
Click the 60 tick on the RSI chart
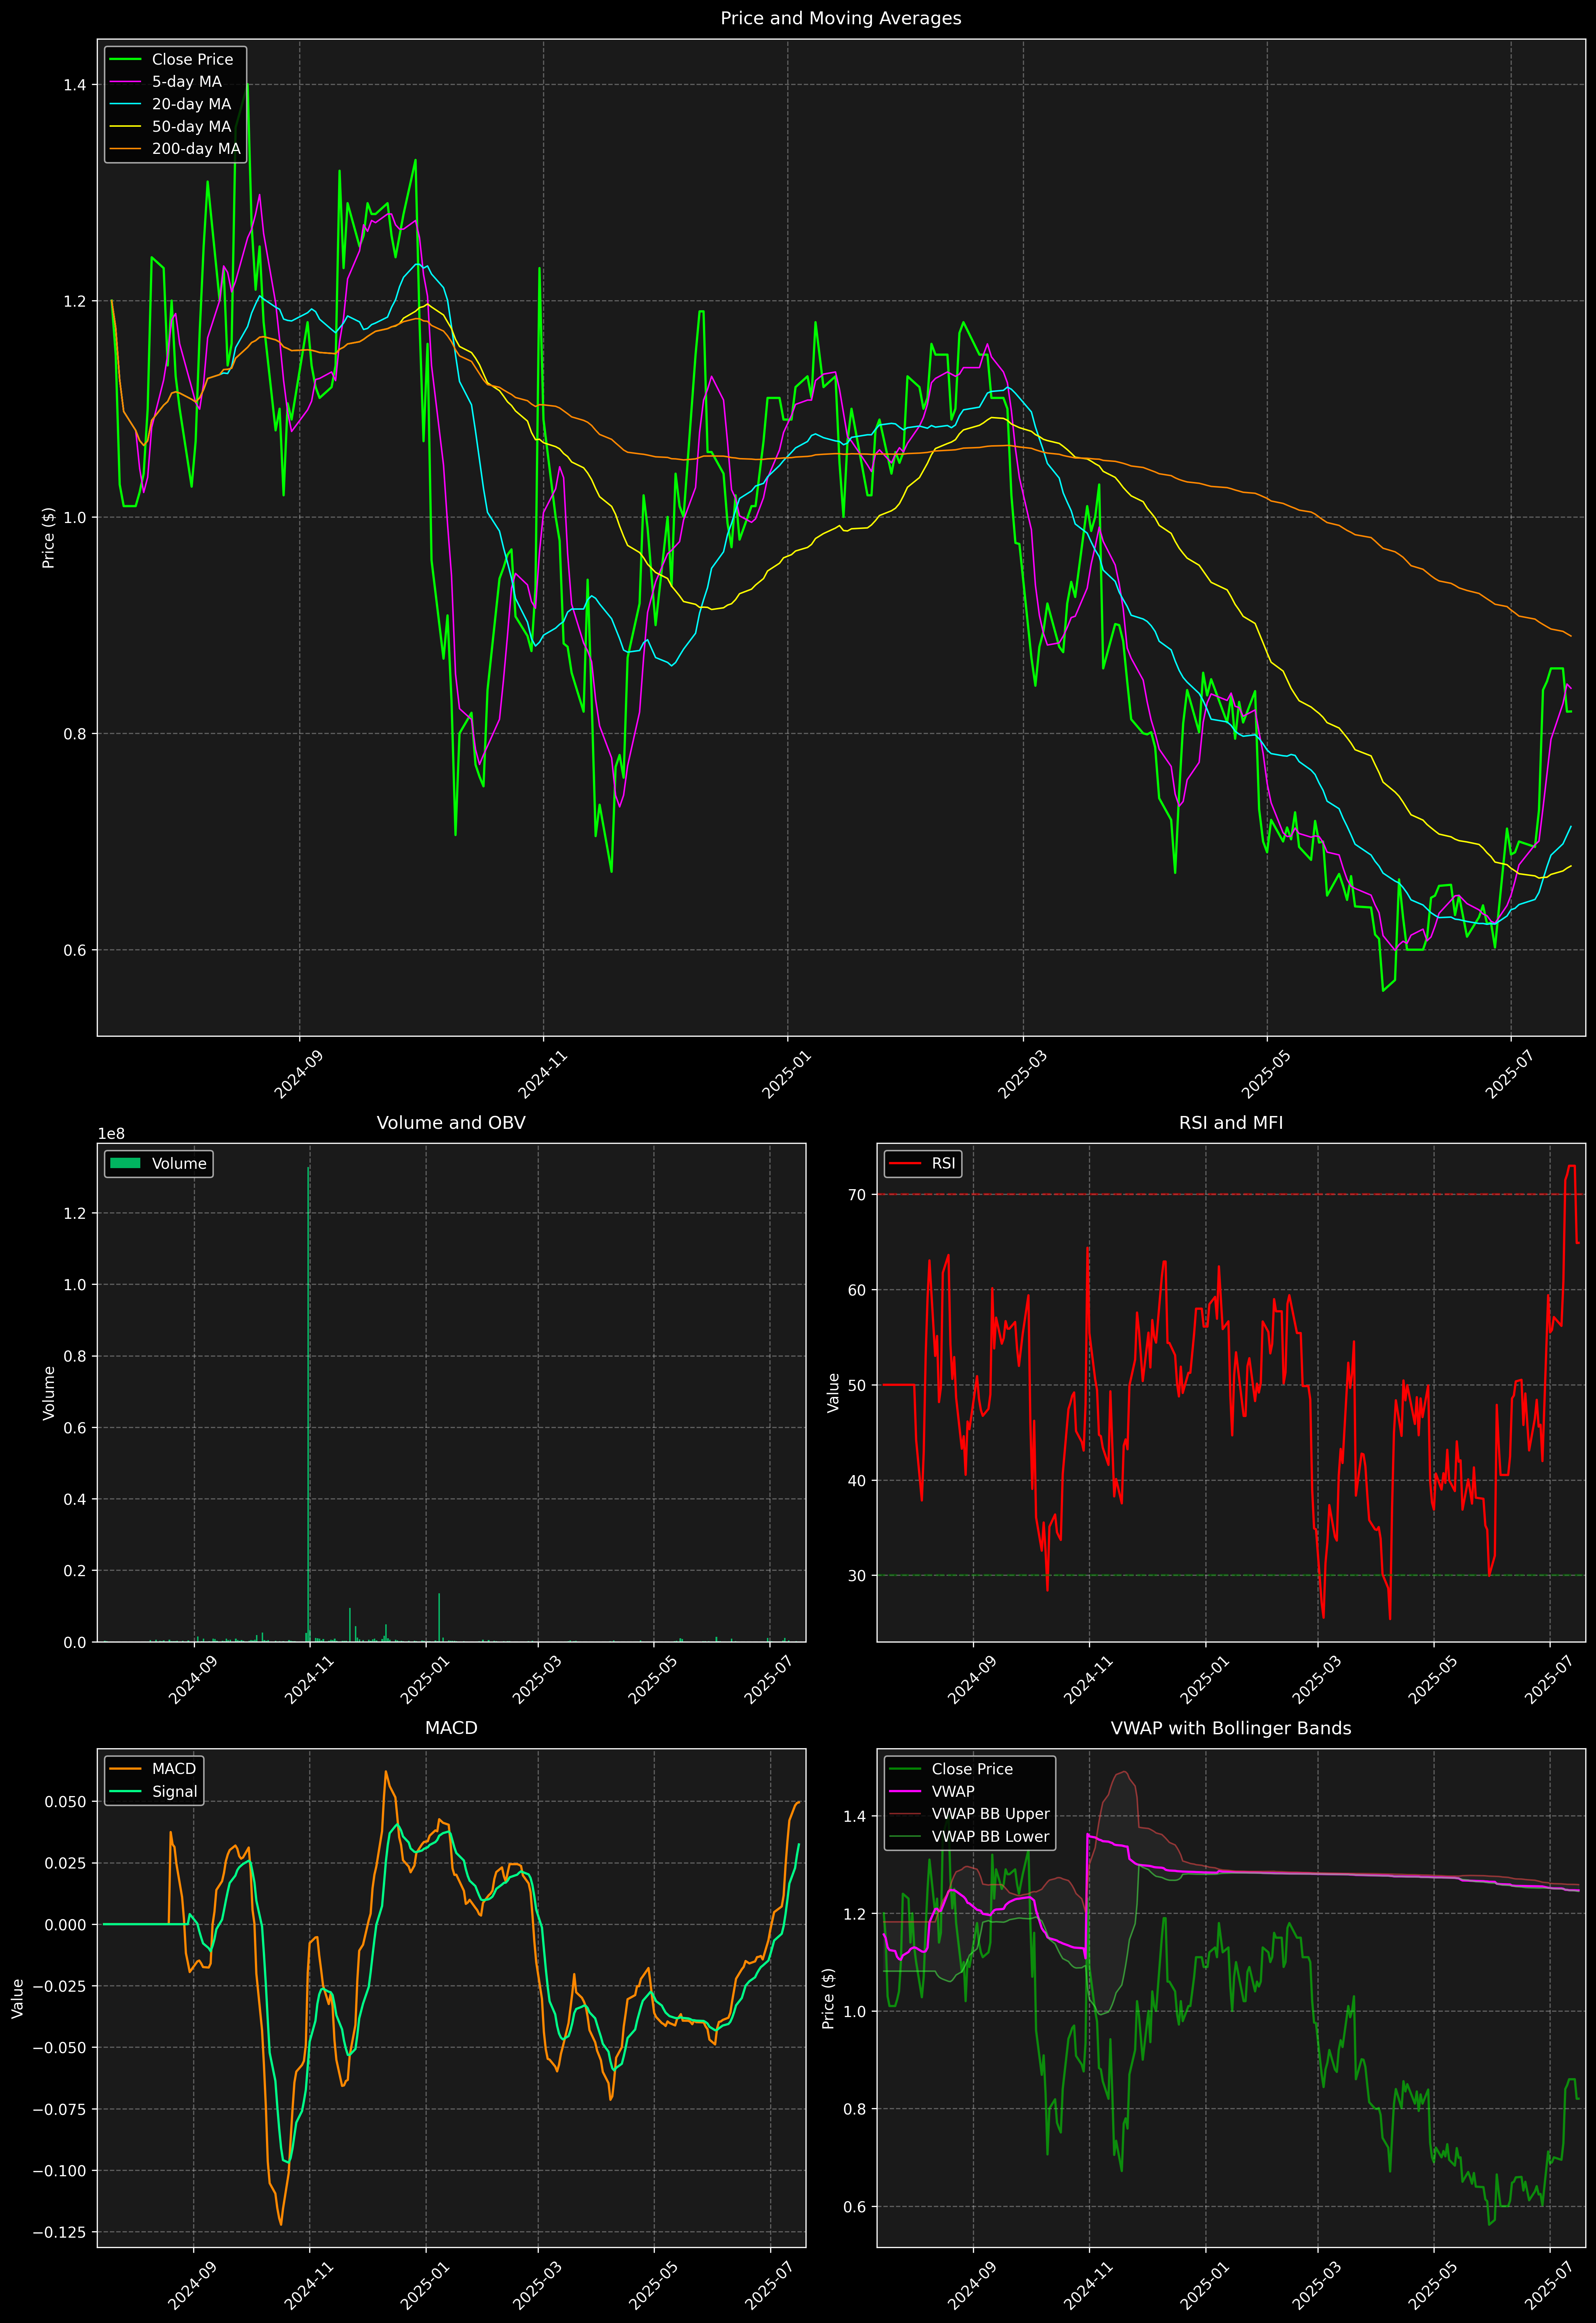tap(857, 1291)
